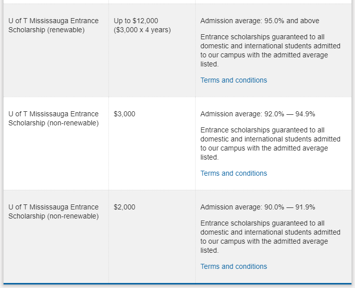Click "Admission average: 92.0% — 94.9%" text
The width and height of the screenshot is (355, 288).
[x=258, y=114]
